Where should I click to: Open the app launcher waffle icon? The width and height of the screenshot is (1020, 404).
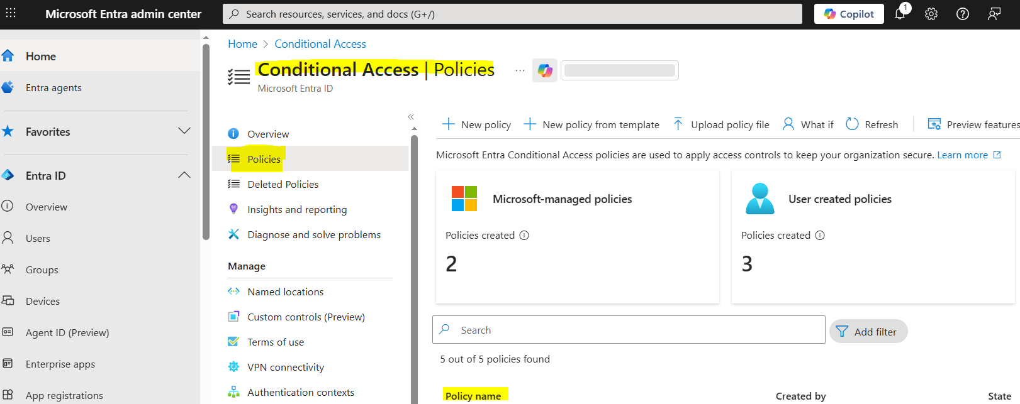11,13
